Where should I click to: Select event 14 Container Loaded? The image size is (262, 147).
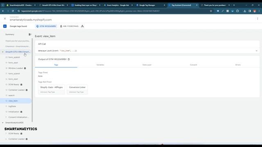tap(16, 90)
